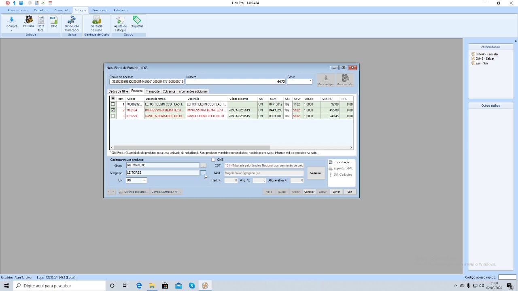
Task: Click the blue up-arrow quick-access icon
Action: pyautogui.click(x=14, y=3)
